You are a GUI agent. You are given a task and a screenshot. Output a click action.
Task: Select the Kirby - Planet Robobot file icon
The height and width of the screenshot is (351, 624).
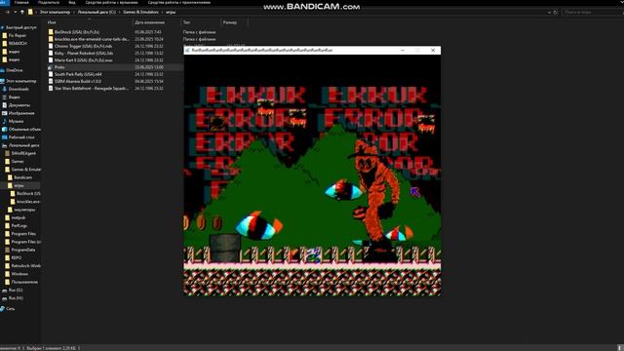(51, 54)
